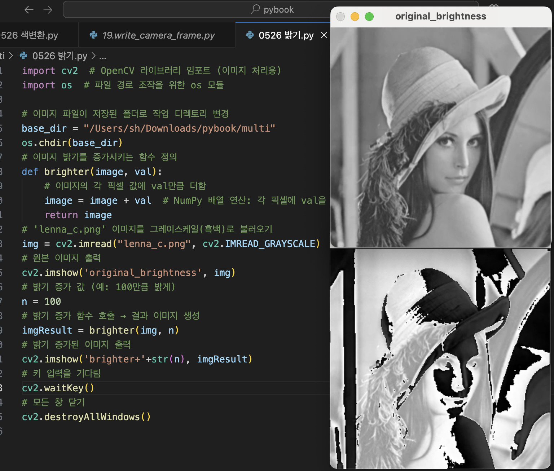The height and width of the screenshot is (471, 554).
Task: Switch to the 0526 색변환.py tab
Action: click(29, 35)
